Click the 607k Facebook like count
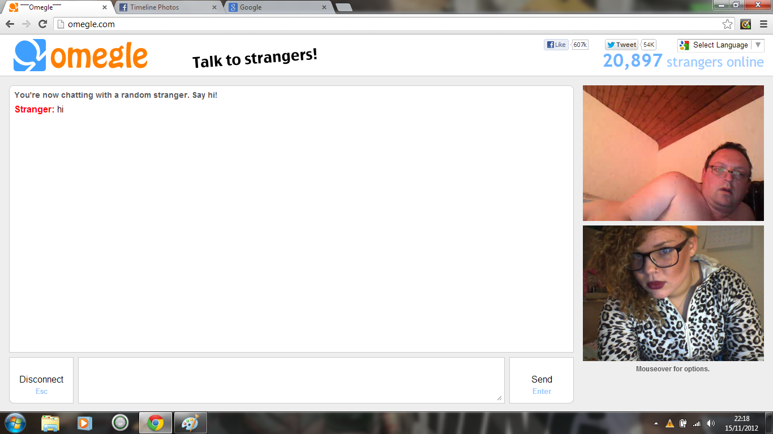The image size is (773, 434). click(580, 45)
